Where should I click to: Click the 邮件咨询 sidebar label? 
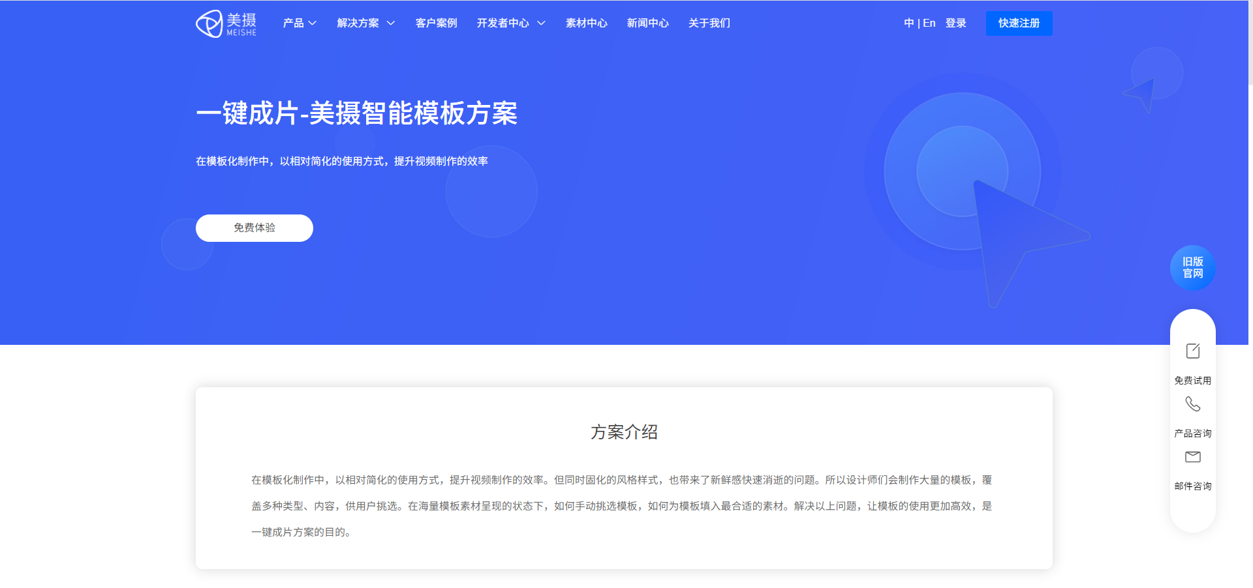point(1193,486)
